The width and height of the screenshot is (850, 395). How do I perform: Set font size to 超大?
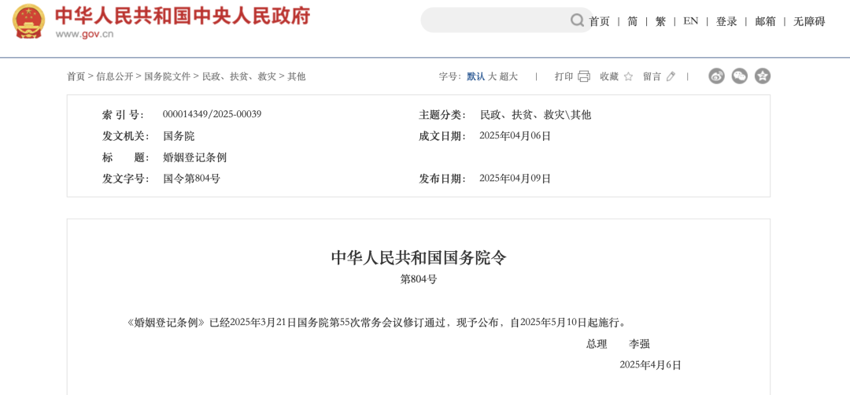coord(508,76)
